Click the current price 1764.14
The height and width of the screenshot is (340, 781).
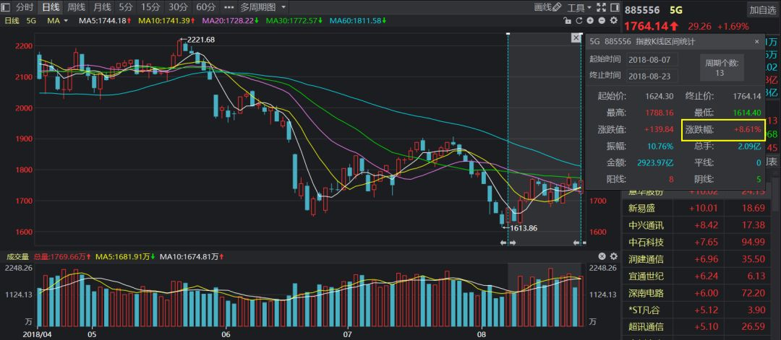click(x=646, y=26)
